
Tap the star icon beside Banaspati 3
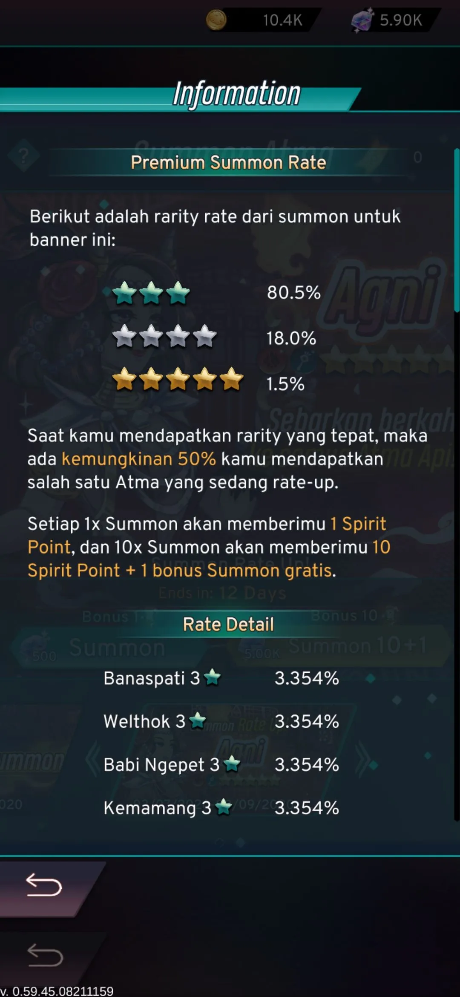[212, 677]
